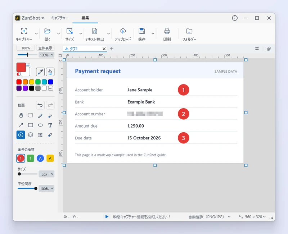This screenshot has height=234, width=288.
Task: Swap foreground and background colors
Action: tap(28, 65)
